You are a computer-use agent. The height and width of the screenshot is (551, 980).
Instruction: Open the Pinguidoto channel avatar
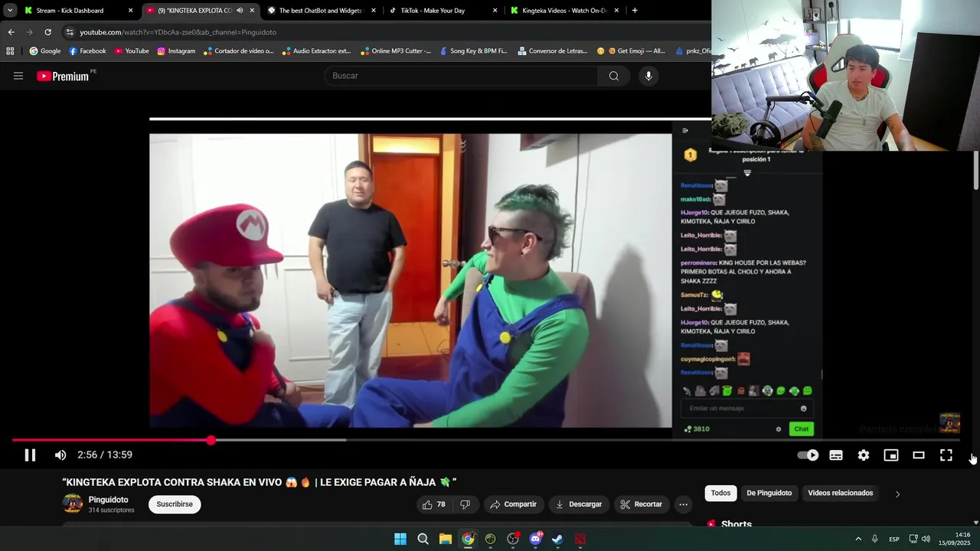point(73,504)
